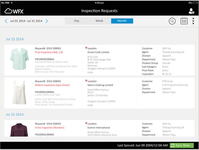This screenshot has width=199, height=150.
Task: Tap location pin for Eveline International
Action: click(86, 123)
